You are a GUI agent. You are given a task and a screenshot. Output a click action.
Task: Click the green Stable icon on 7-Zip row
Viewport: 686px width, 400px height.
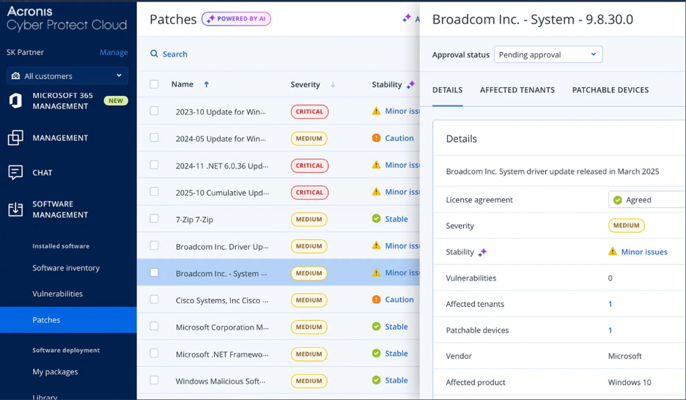pos(376,218)
